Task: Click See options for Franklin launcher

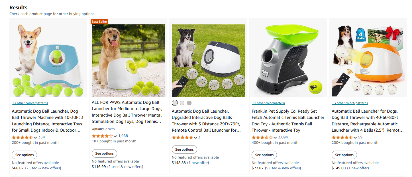Action: tap(264, 155)
